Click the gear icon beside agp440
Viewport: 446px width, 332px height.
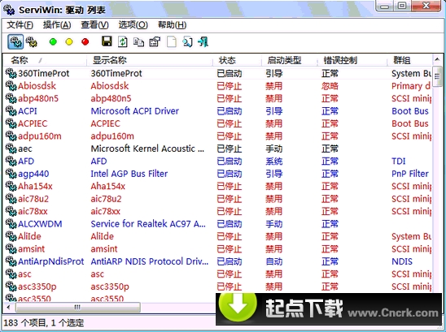pyautogui.click(x=11, y=174)
